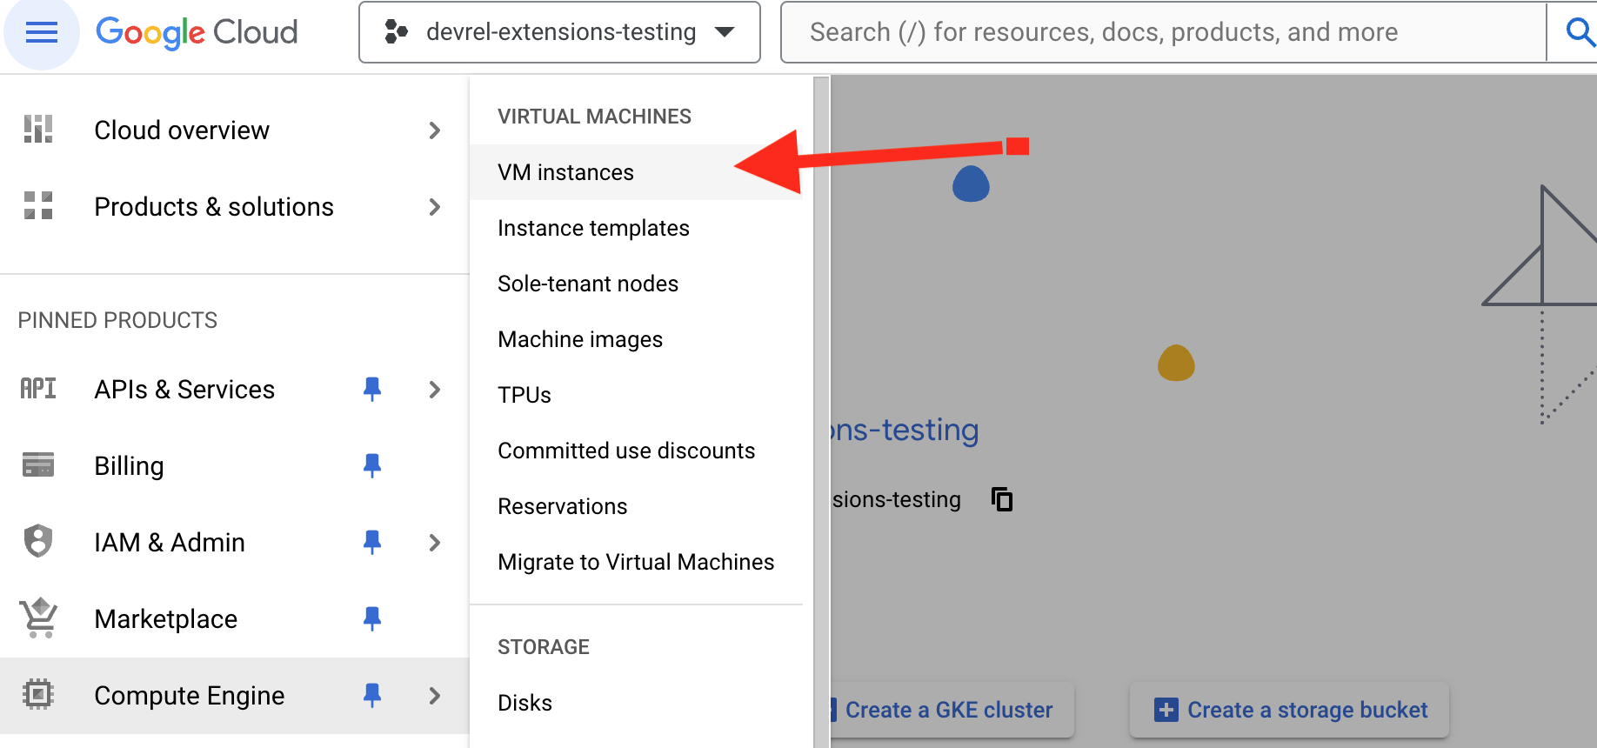This screenshot has height=748, width=1597.
Task: Open the devrel-extensions-testing project dropdown
Action: (x=559, y=32)
